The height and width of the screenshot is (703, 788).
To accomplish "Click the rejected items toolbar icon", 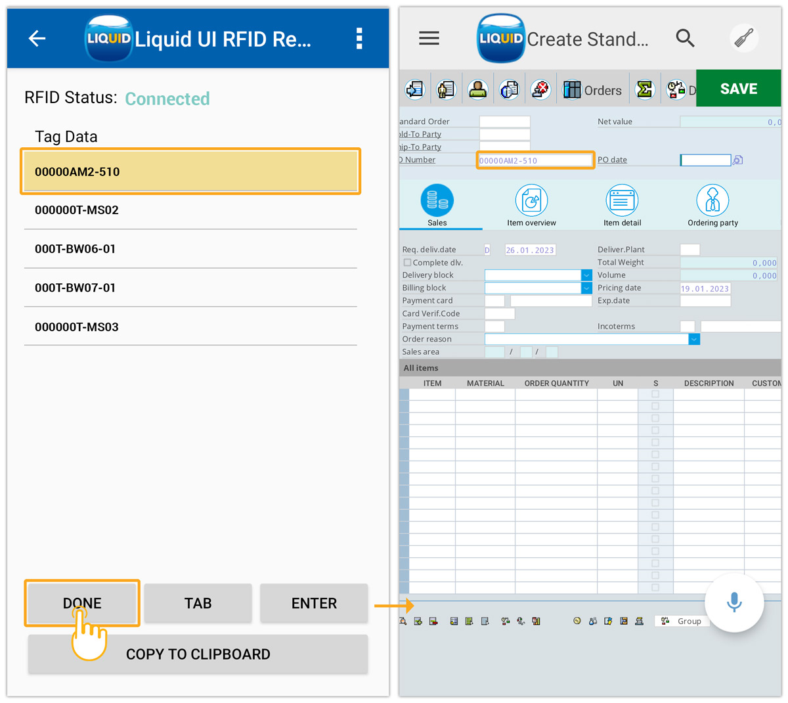I will pos(540,88).
